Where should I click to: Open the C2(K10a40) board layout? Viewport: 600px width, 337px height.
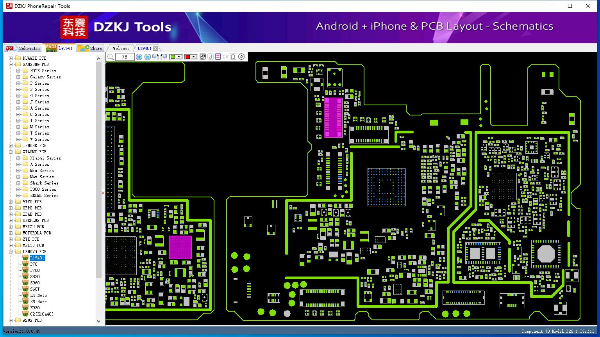[42, 314]
